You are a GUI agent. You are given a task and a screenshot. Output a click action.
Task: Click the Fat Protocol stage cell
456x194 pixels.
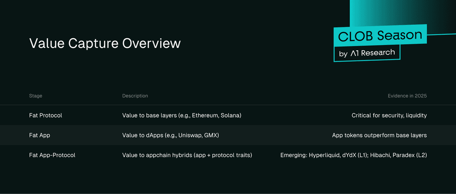pos(46,115)
